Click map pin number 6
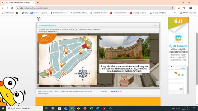The width and height of the screenshot is (198, 111). [51, 69]
